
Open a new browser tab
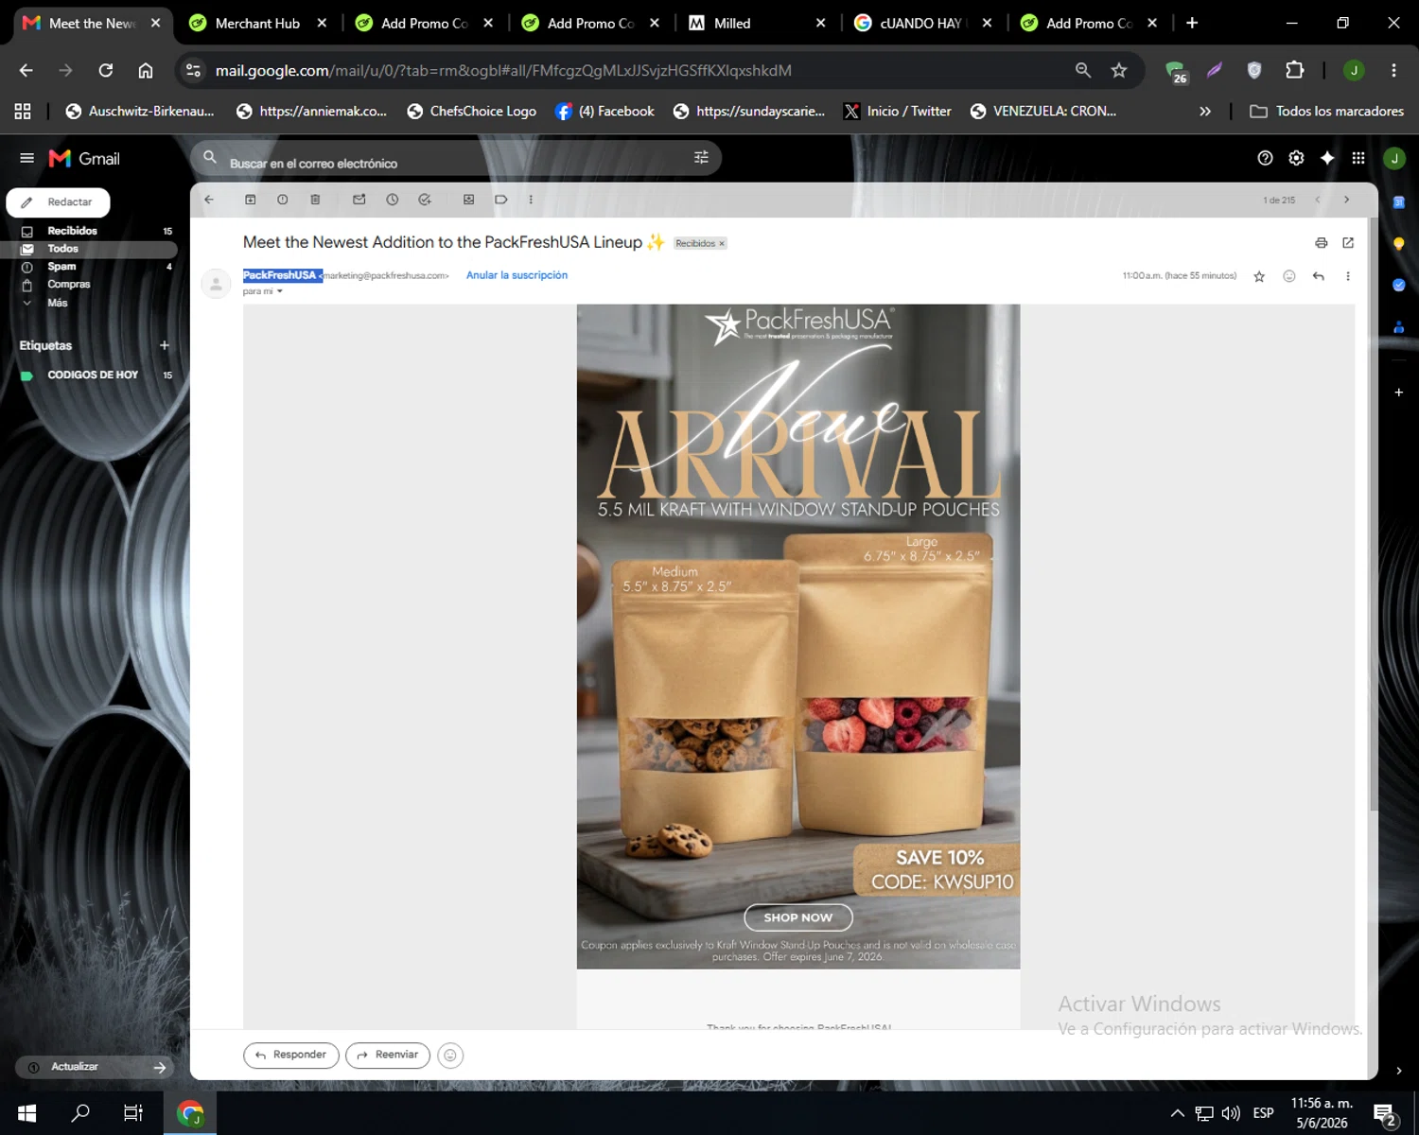click(1192, 23)
